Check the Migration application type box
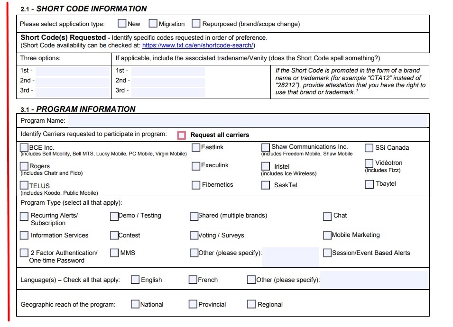The image size is (453, 327). point(153,23)
